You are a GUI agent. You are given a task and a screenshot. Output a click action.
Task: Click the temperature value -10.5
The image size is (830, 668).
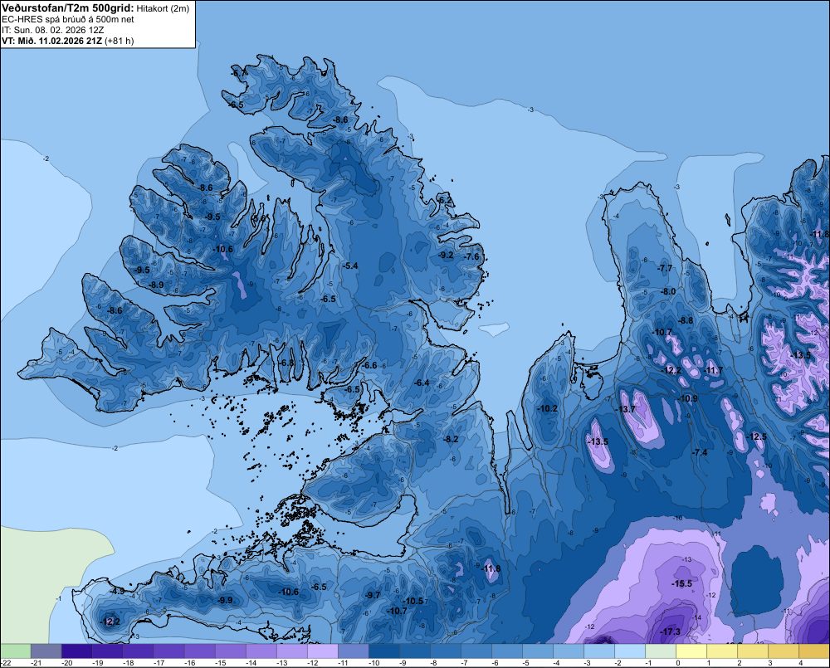tap(413, 601)
